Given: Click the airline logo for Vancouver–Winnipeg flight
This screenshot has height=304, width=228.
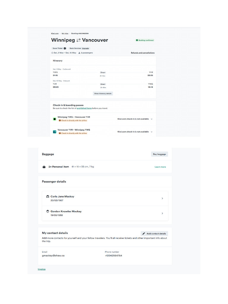Looking at the screenshot, I should [x=55, y=132].
